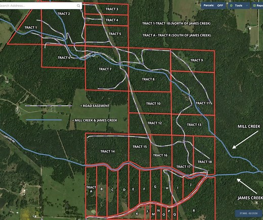
Task: Click the tract K letter label
Action: (x=137, y=214)
